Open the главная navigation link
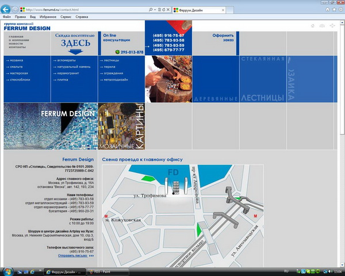Screen dimensions: 345x276 pyautogui.click(x=16, y=37)
